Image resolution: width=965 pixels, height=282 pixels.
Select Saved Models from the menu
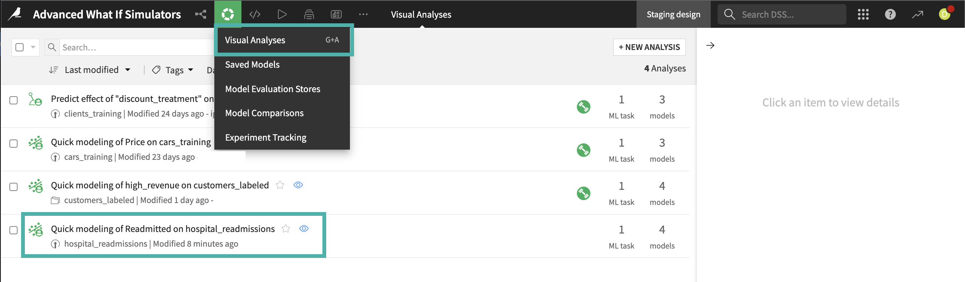click(x=252, y=64)
